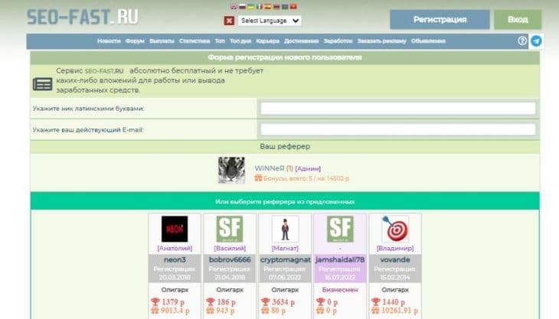Select the Chinese red flag language icon
Screen dimensions: 559x319
(293, 6)
